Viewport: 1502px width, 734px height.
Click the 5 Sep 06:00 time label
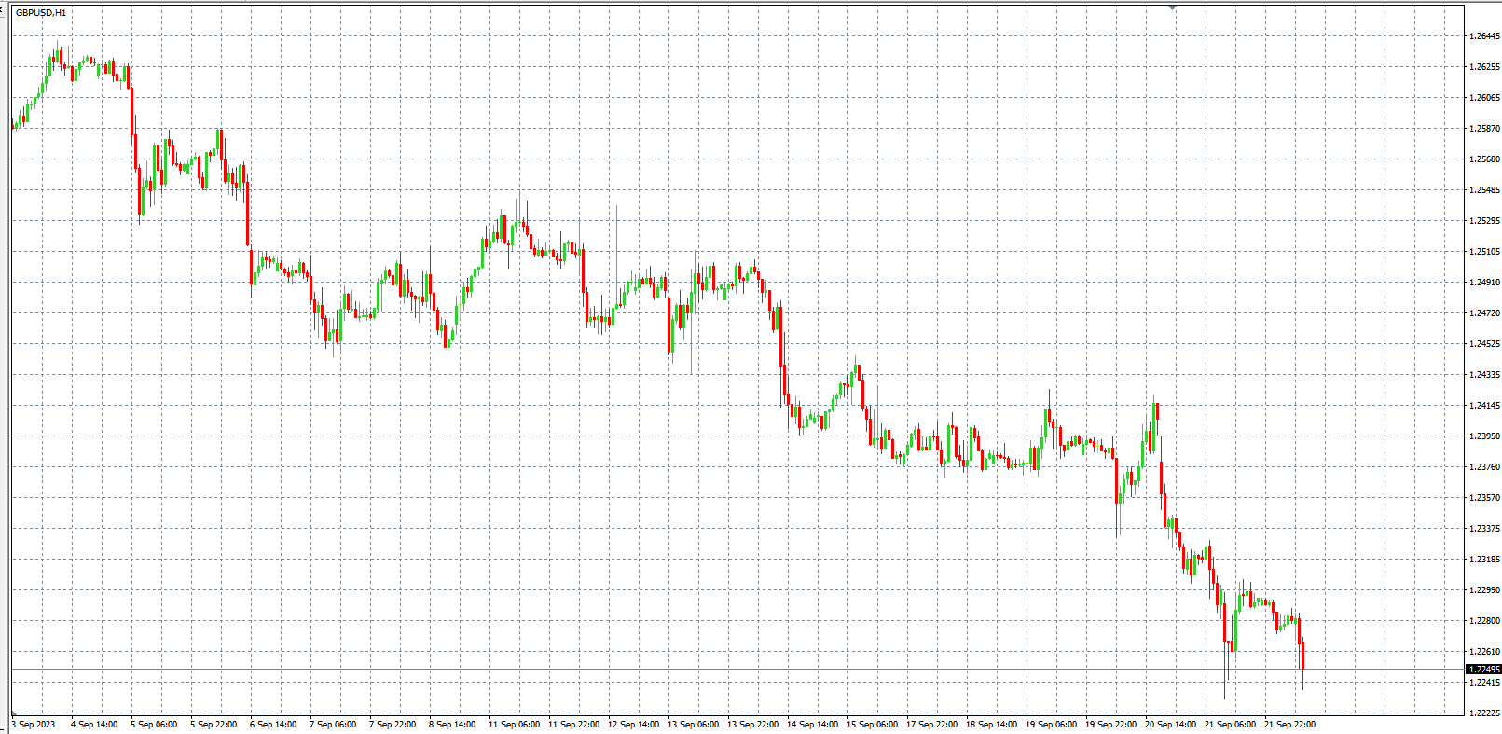[154, 725]
